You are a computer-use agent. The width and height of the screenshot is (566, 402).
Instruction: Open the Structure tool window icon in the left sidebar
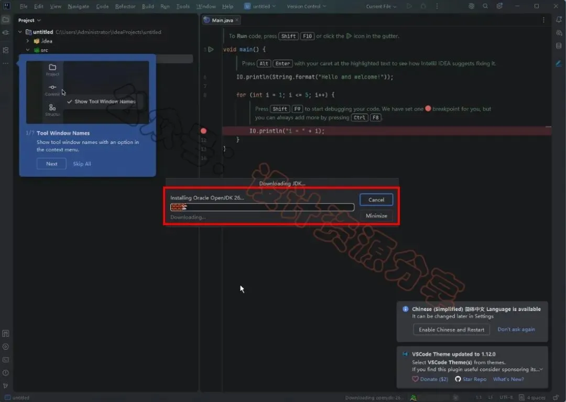pos(6,50)
